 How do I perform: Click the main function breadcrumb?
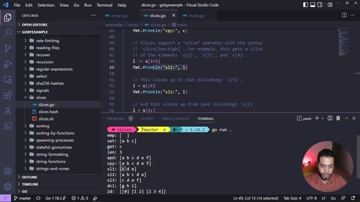(182, 25)
